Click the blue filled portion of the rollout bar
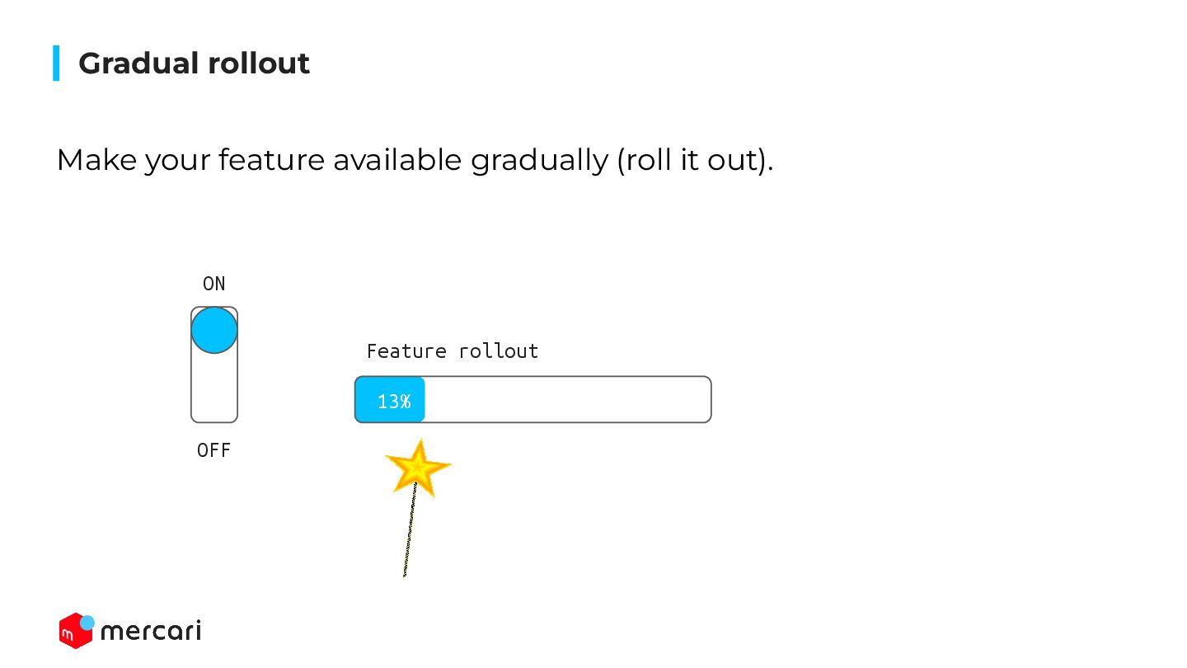Image resolution: width=1187 pixels, height=668 pixels. click(x=390, y=400)
